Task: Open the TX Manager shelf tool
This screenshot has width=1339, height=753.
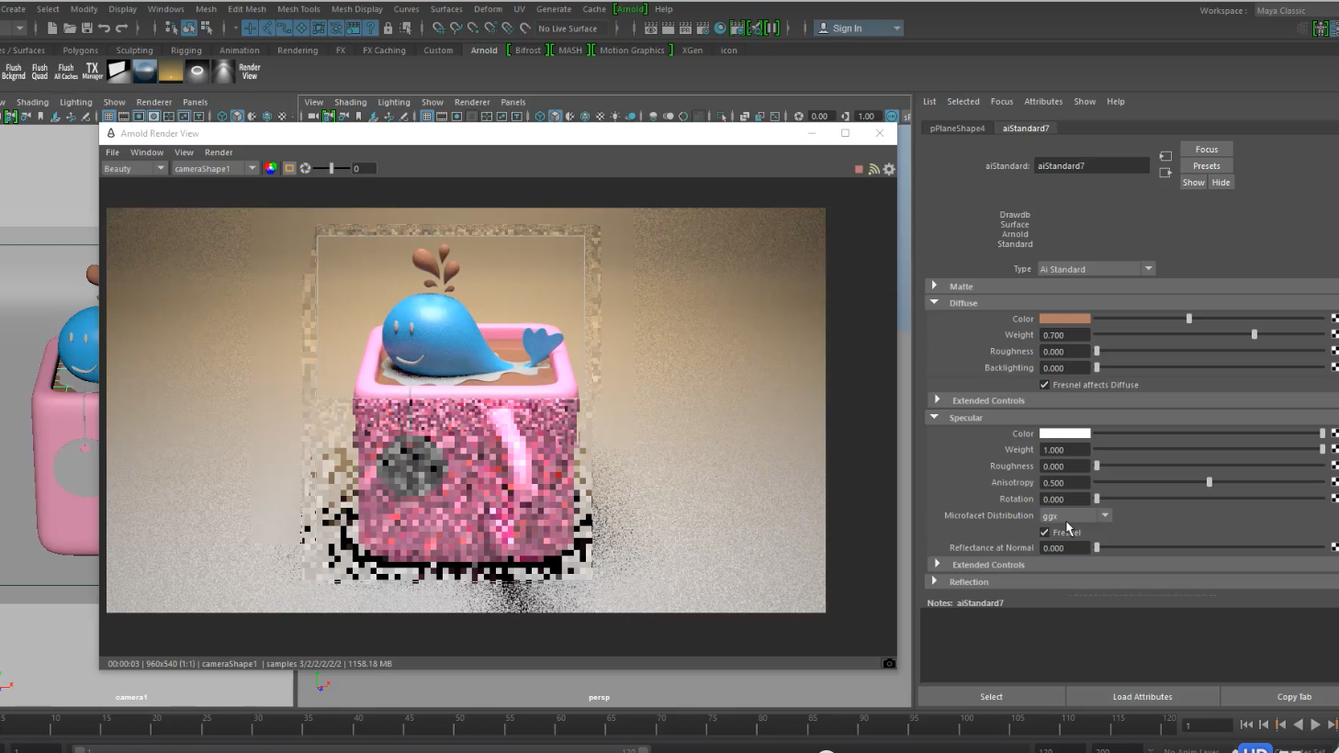Action: [x=92, y=71]
